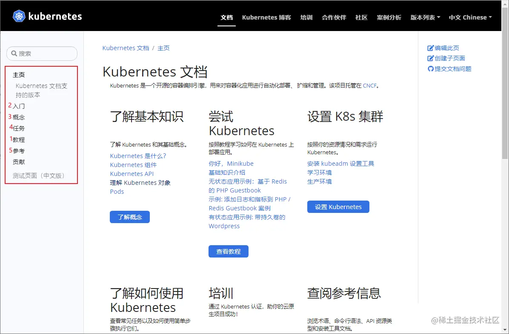Open 你好，Minikube tutorial link
The width and height of the screenshot is (509, 334).
point(231,164)
